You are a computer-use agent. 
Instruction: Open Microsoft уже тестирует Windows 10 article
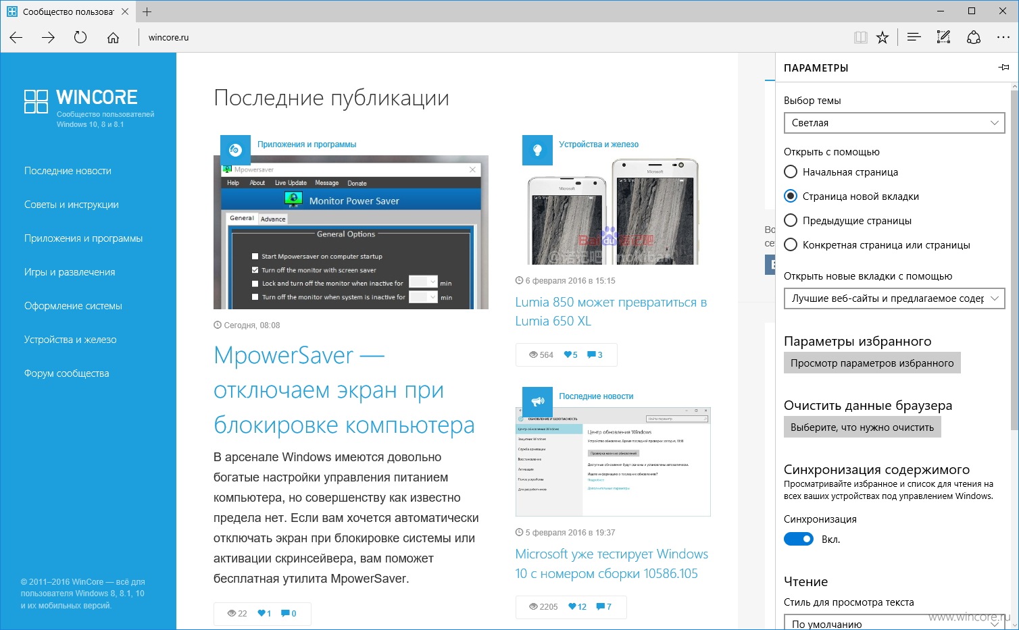[x=612, y=564]
